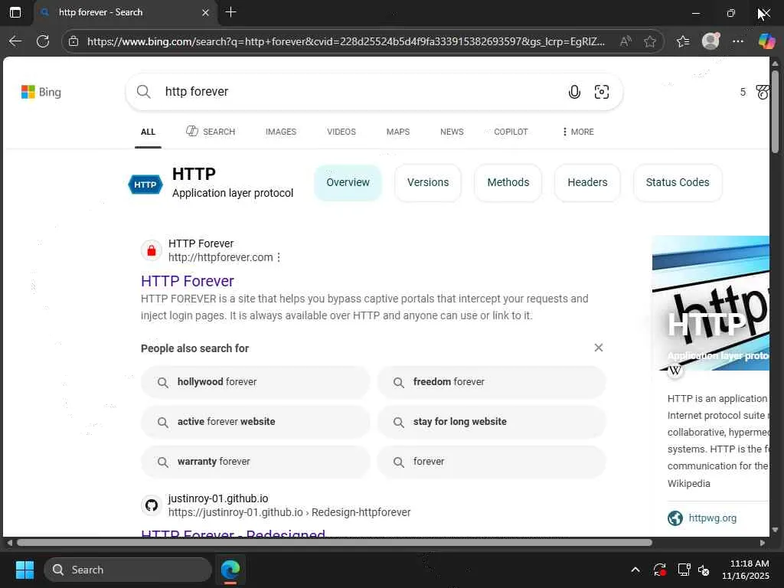Click the HTTP hexagon logo
The image size is (784, 588).
pos(145,185)
